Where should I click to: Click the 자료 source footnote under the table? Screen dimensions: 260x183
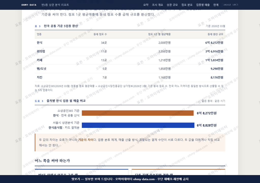129,88
